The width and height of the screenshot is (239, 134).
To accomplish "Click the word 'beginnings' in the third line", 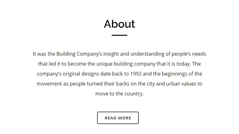I will coord(175,74).
